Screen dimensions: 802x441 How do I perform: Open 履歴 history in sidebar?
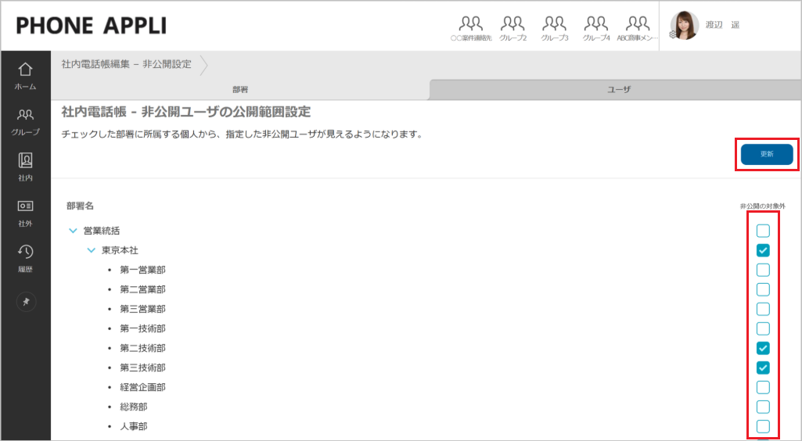point(26,257)
